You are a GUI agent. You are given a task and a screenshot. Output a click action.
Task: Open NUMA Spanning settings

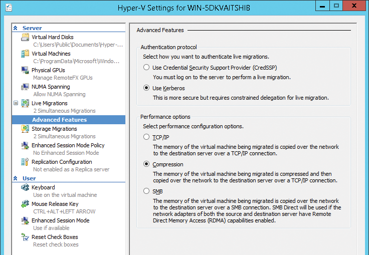pos(51,87)
